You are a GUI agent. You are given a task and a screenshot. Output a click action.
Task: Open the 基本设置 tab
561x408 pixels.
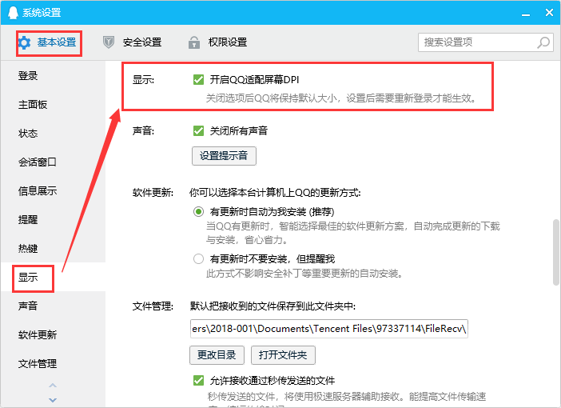click(49, 43)
